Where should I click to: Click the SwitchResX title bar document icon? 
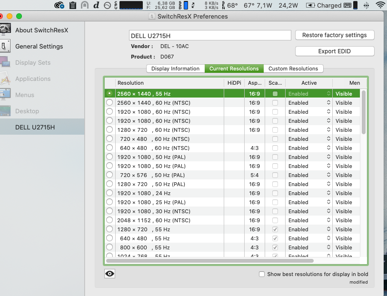[x=152, y=17]
